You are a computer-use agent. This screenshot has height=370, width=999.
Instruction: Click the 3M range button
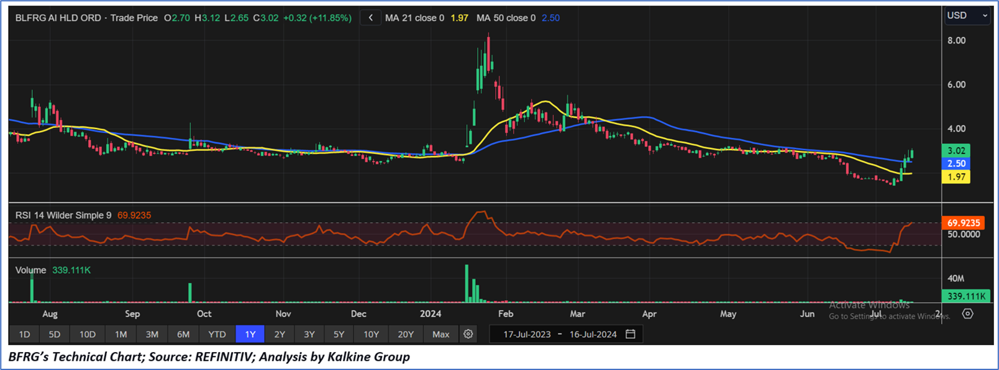pos(152,334)
